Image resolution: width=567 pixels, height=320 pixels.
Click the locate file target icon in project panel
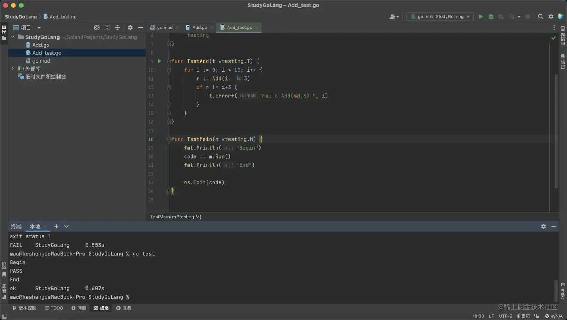(x=97, y=28)
